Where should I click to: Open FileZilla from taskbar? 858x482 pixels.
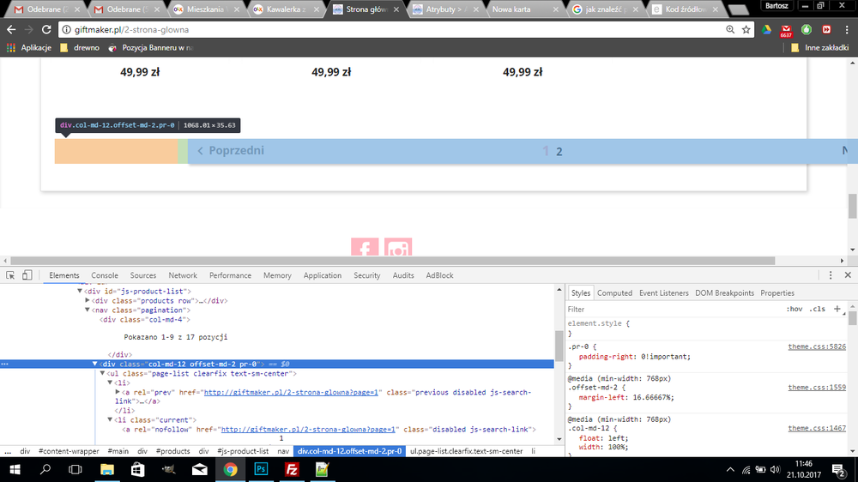(292, 469)
